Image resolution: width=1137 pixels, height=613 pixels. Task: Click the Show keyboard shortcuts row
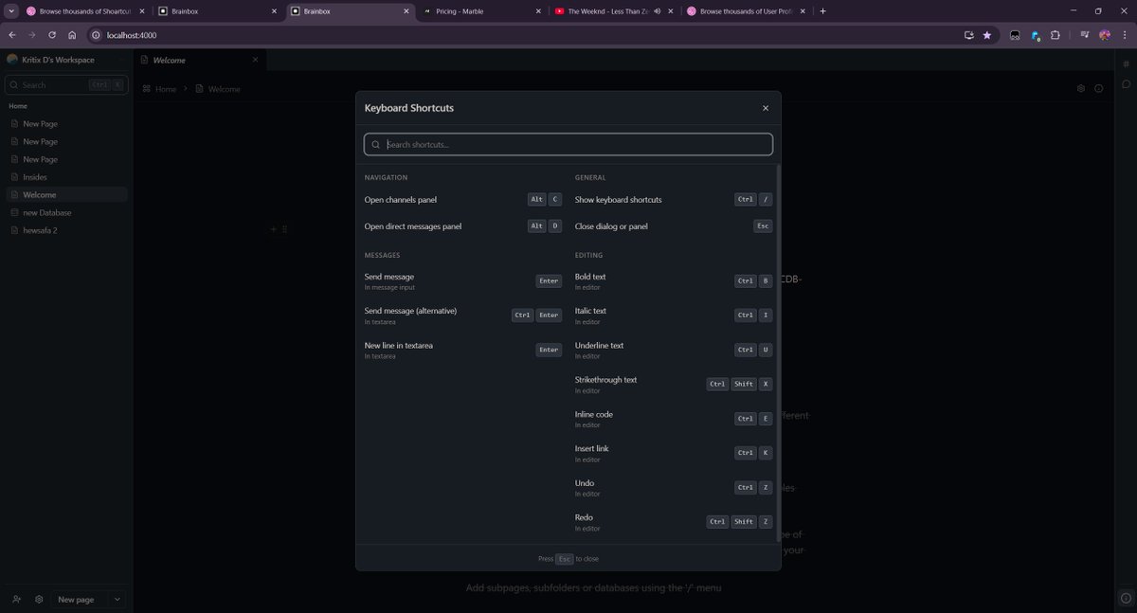pyautogui.click(x=674, y=200)
